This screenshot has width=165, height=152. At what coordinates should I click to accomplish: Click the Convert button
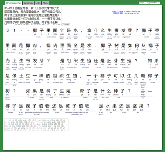pyautogui.click(x=66, y=24)
